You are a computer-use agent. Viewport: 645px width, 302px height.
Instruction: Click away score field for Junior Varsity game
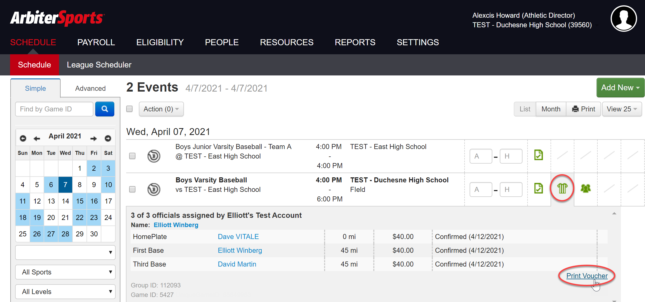coord(481,156)
